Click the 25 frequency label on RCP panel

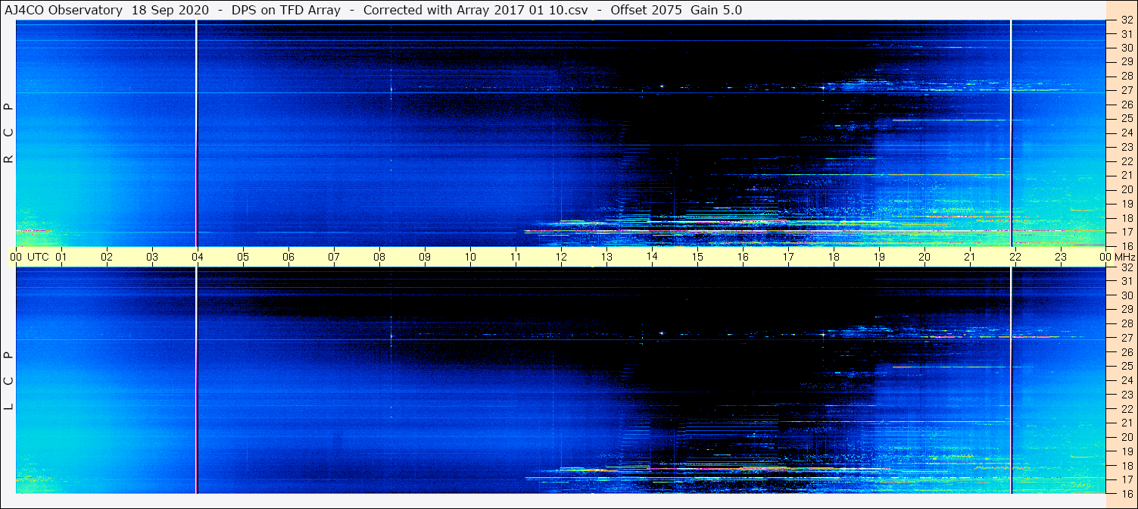coord(1127,119)
